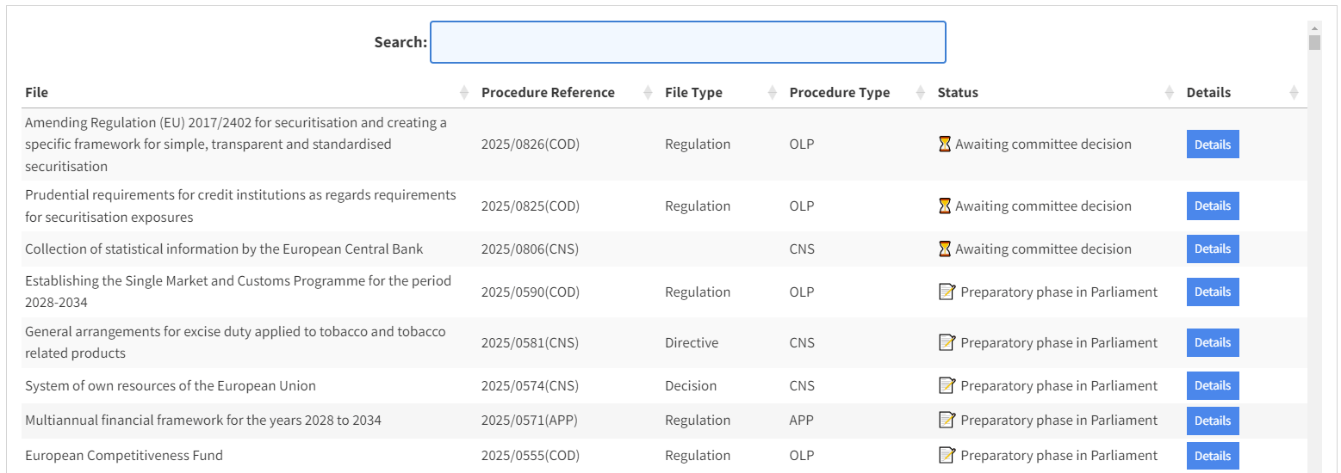Click the File column sort arrows
The height and width of the screenshot is (473, 1341).
click(464, 93)
